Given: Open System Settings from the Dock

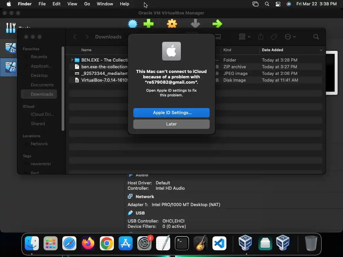Looking at the screenshot, I should click(144, 243).
